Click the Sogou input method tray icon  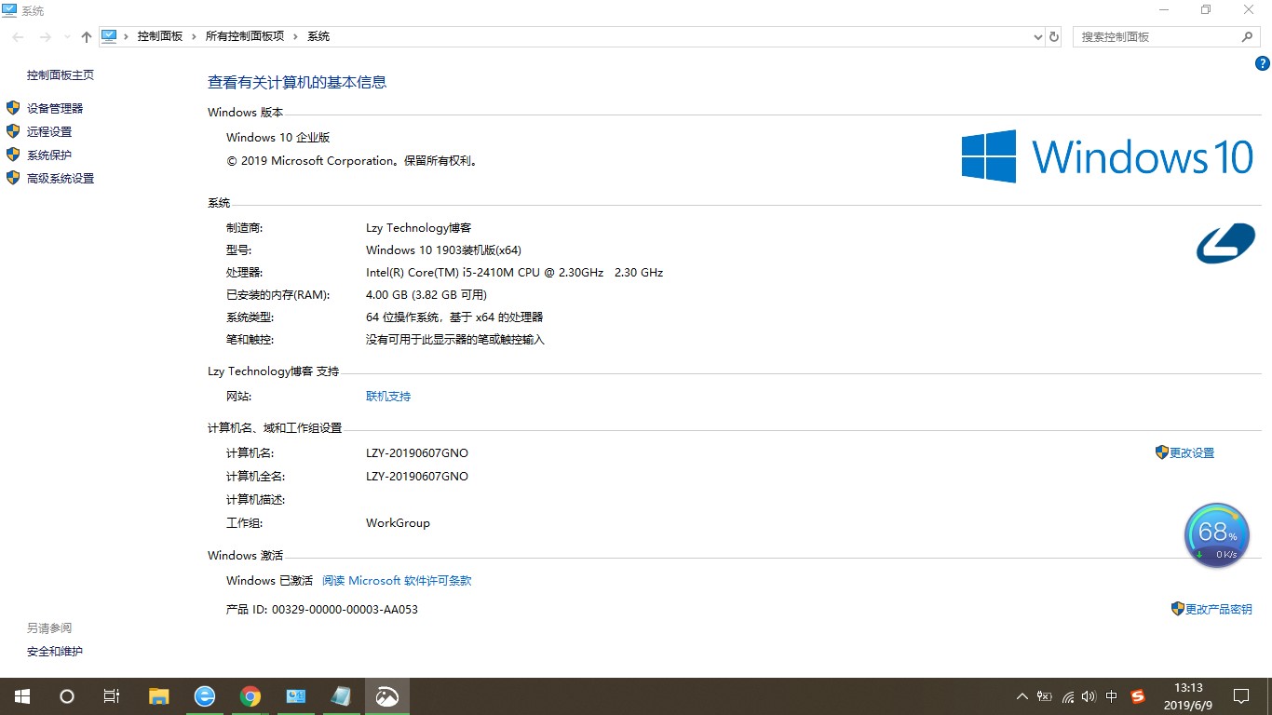pyautogui.click(x=1138, y=696)
